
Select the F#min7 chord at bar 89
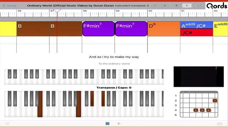coord(131,29)
